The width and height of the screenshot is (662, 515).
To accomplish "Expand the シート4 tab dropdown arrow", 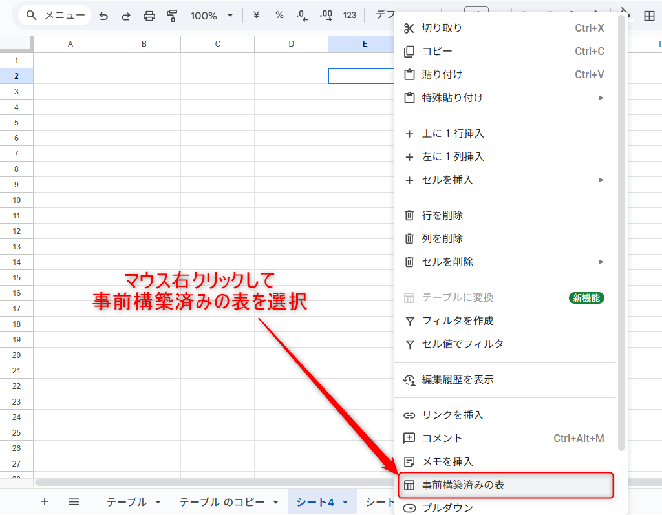I will pos(345,502).
